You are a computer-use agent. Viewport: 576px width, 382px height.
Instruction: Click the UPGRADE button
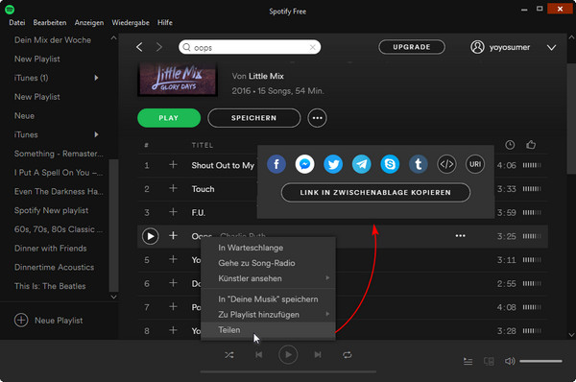coord(412,47)
